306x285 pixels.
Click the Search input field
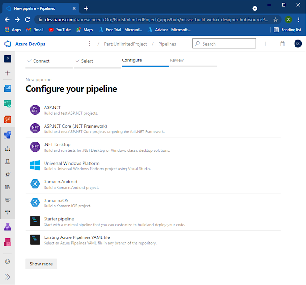(224, 43)
